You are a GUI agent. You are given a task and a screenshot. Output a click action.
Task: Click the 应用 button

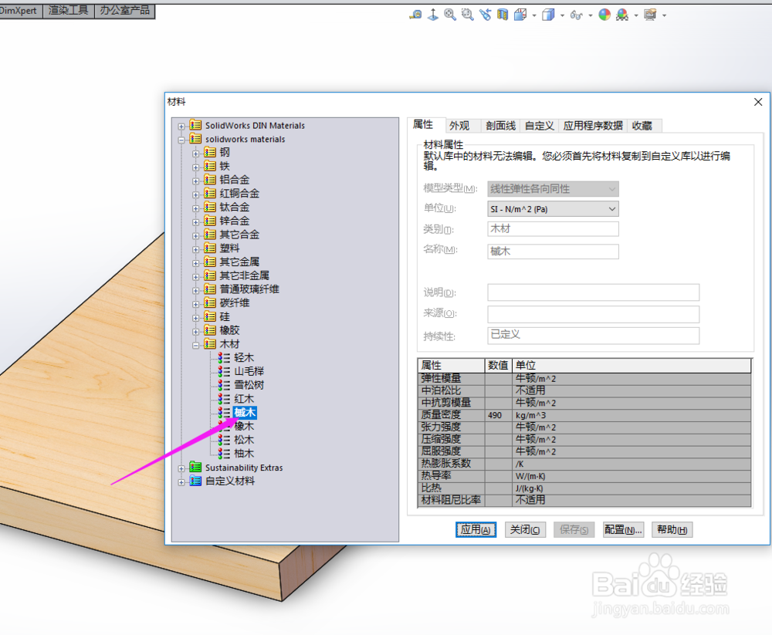476,529
